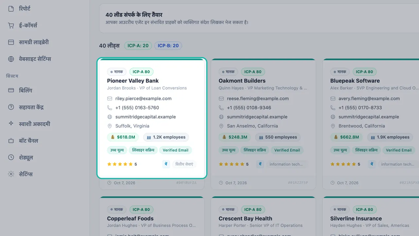This screenshot has height=236, width=419.
Task: Click the स्वाशी अकादमी sparkle icon
Action: pos(11,124)
